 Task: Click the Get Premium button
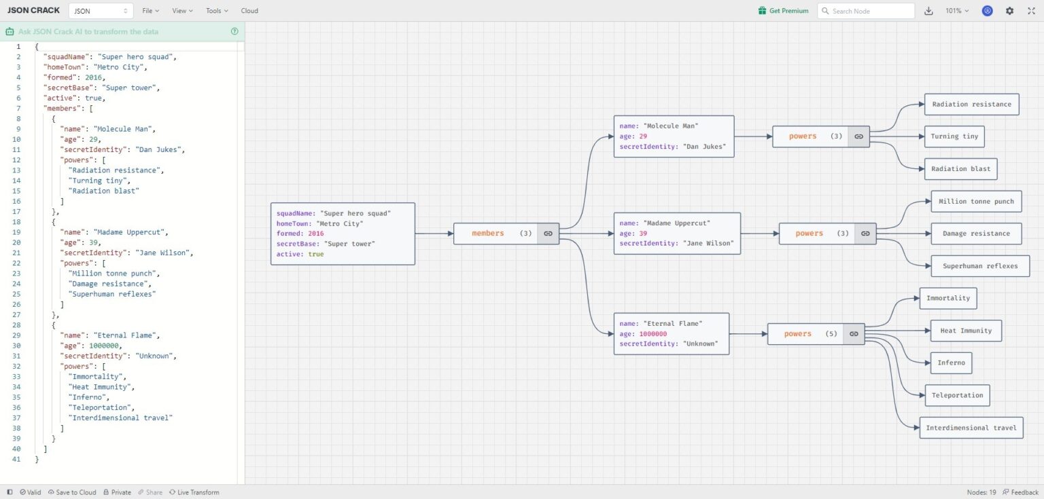point(784,11)
